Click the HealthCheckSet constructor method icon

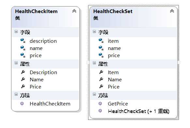100,111
